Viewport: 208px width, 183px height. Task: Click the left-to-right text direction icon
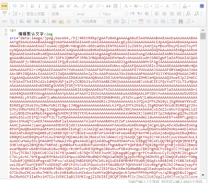pyautogui.click(x=132, y=14)
